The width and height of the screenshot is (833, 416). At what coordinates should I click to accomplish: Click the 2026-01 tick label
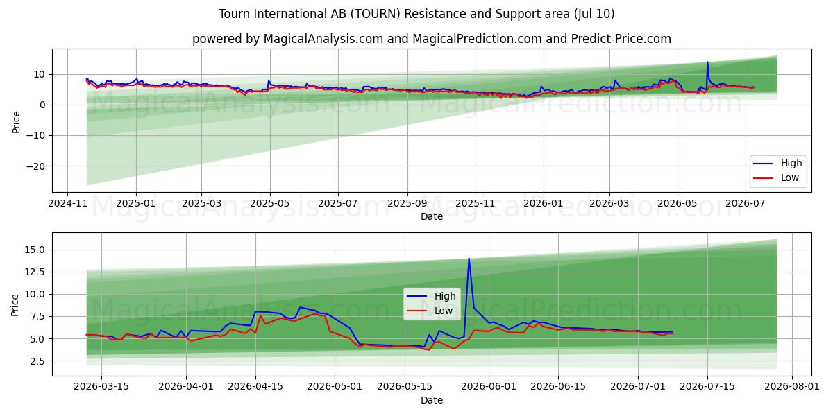(544, 202)
